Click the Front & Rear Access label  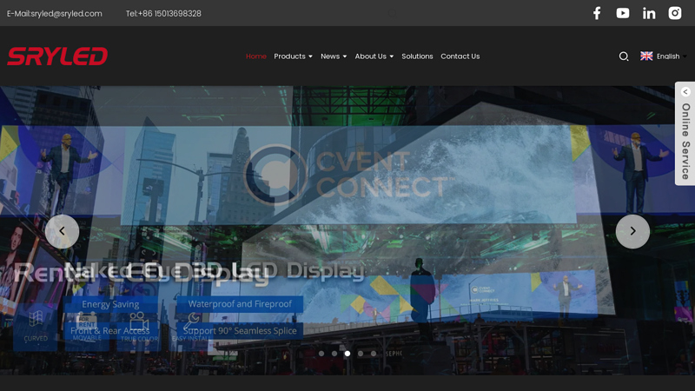[110, 331]
